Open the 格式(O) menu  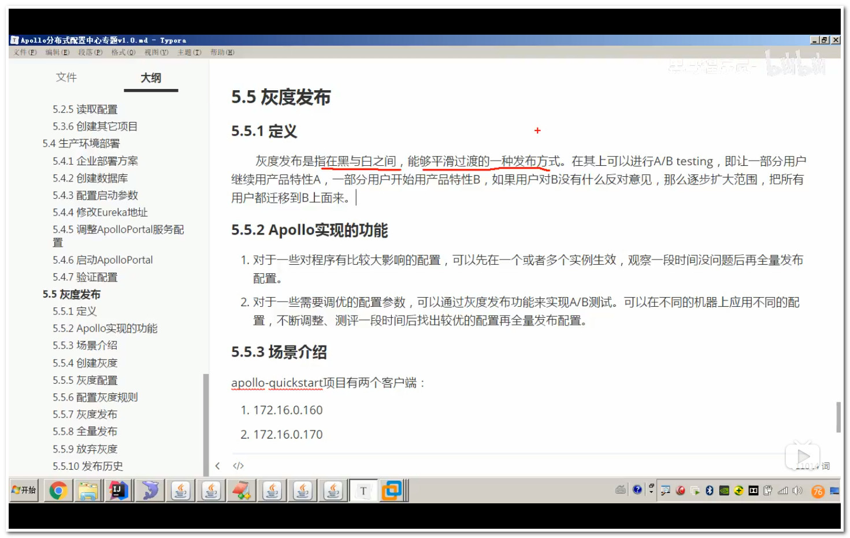[x=123, y=52]
